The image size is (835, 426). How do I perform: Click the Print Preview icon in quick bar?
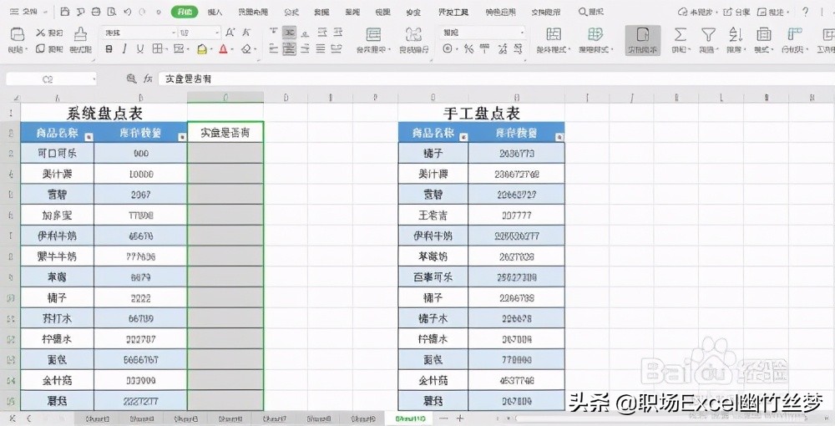(111, 12)
